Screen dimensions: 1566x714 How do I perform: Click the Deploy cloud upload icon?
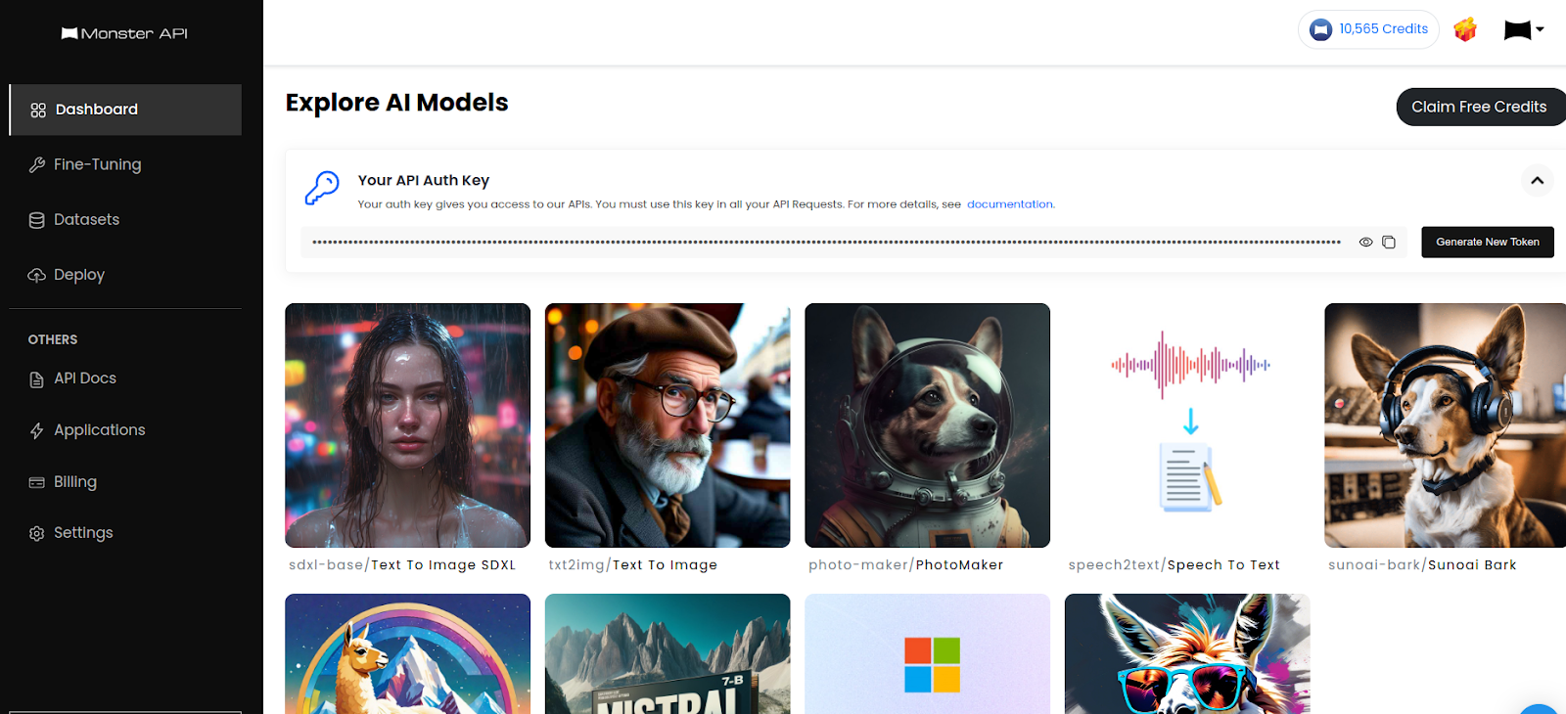tap(37, 276)
